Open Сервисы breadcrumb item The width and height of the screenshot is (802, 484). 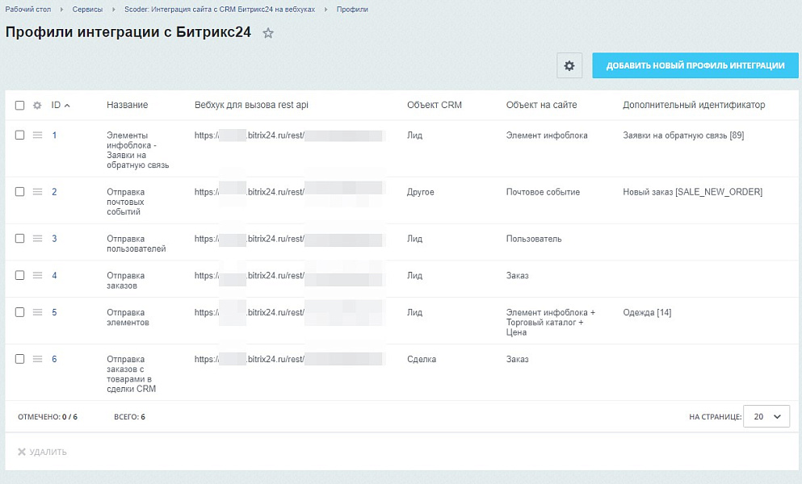click(x=89, y=10)
